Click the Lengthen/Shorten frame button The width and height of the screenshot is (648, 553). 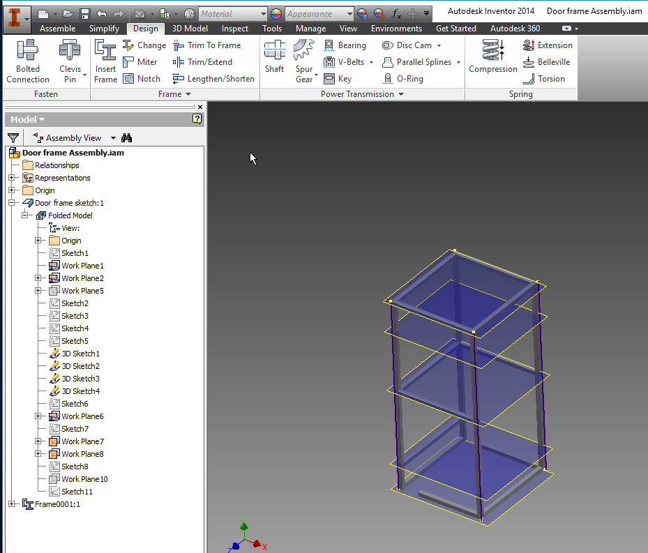tap(213, 78)
